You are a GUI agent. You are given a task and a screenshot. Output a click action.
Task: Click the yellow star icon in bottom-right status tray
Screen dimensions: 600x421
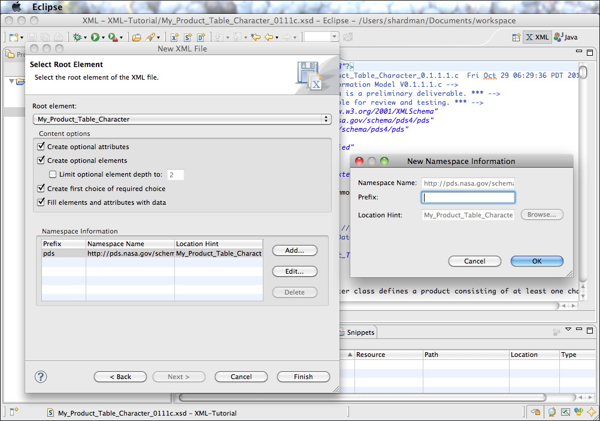[592, 412]
